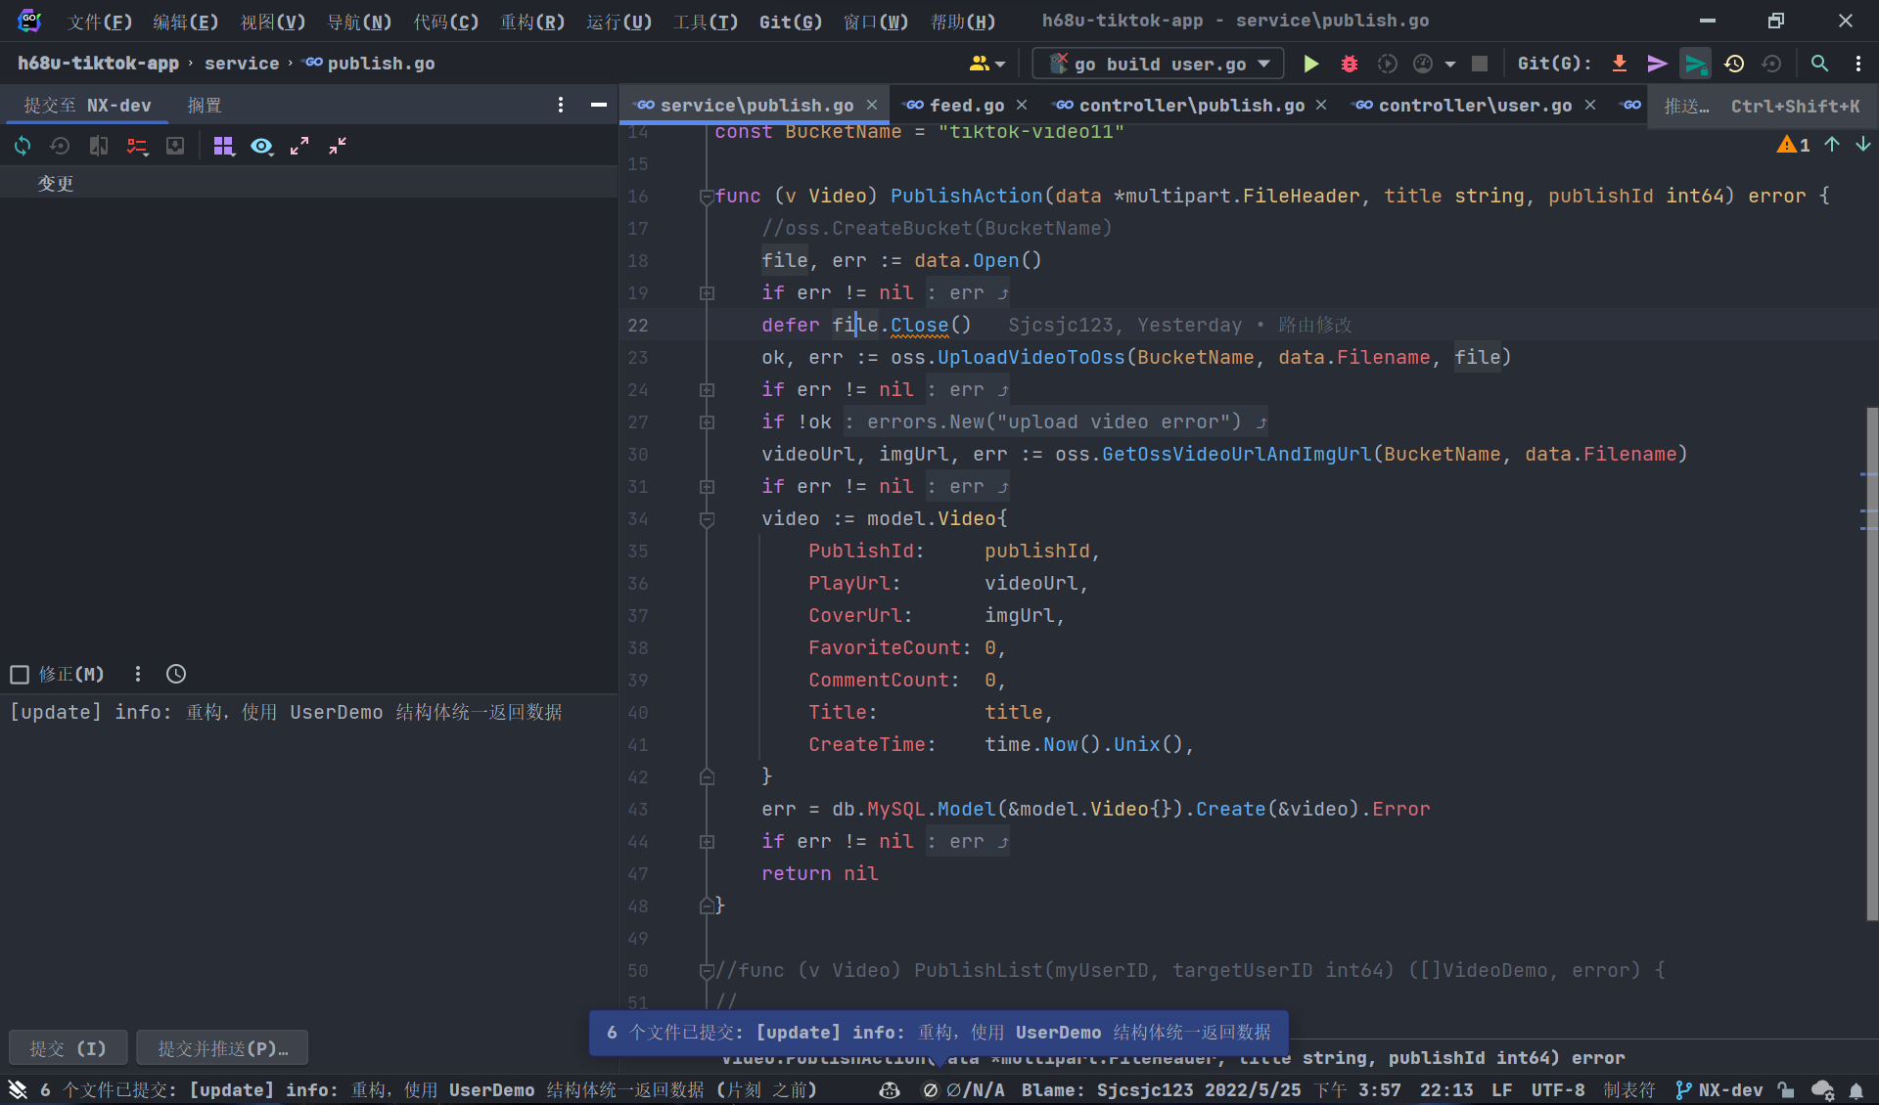Click the Git rollback icon in toolbar

click(x=1771, y=64)
